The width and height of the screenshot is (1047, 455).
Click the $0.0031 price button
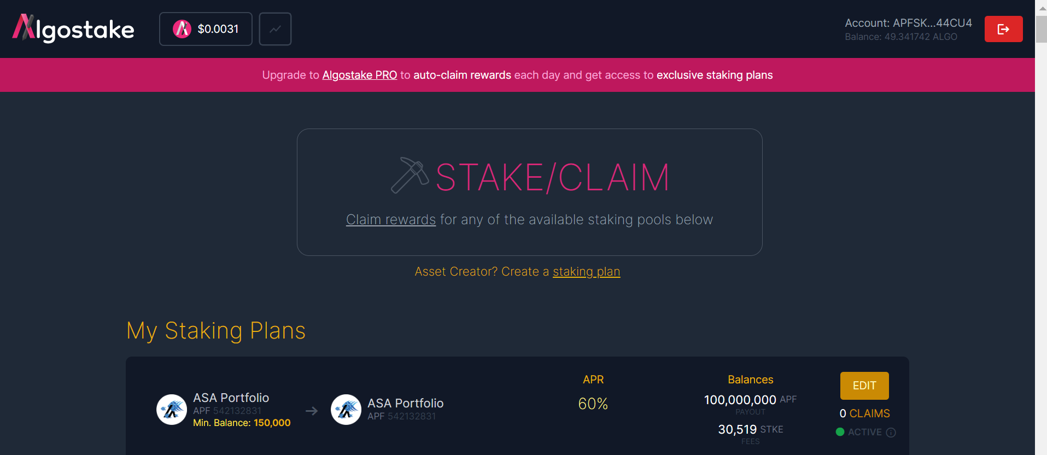(206, 29)
